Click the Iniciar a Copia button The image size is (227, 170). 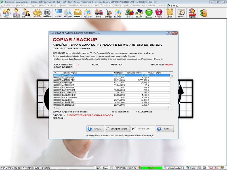(143, 129)
